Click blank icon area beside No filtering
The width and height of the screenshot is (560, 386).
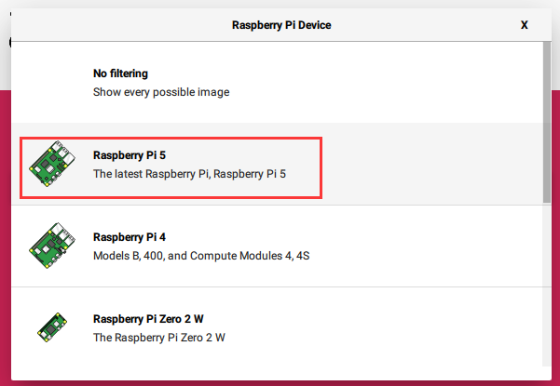[52, 83]
